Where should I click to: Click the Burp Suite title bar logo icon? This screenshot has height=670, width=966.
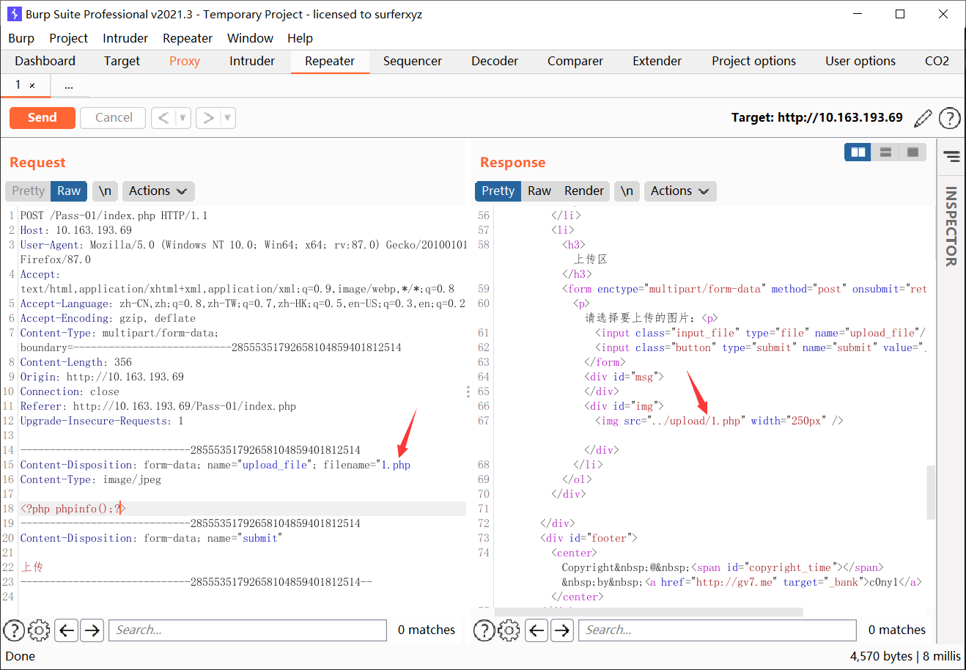14,14
